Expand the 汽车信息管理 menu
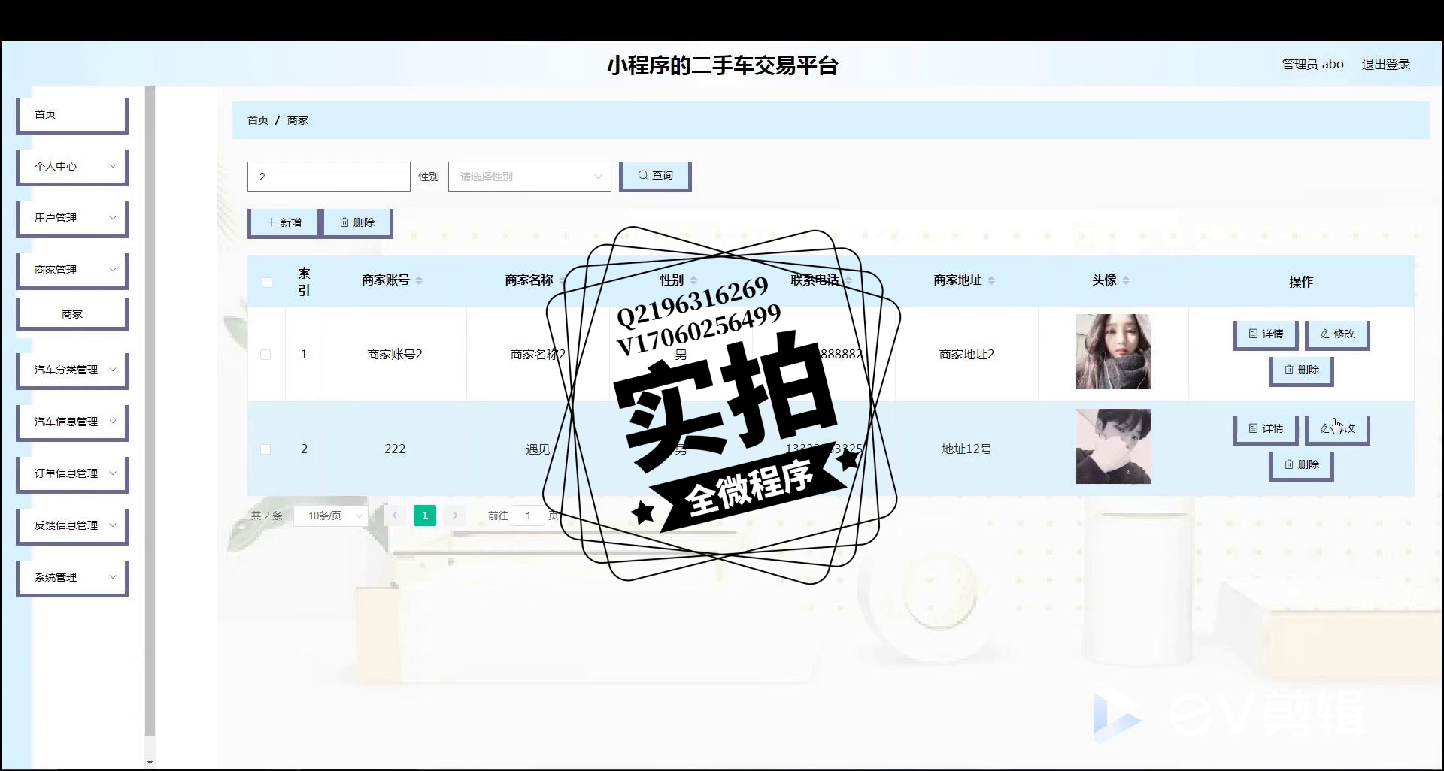Image resolution: width=1444 pixels, height=771 pixels. [72, 422]
